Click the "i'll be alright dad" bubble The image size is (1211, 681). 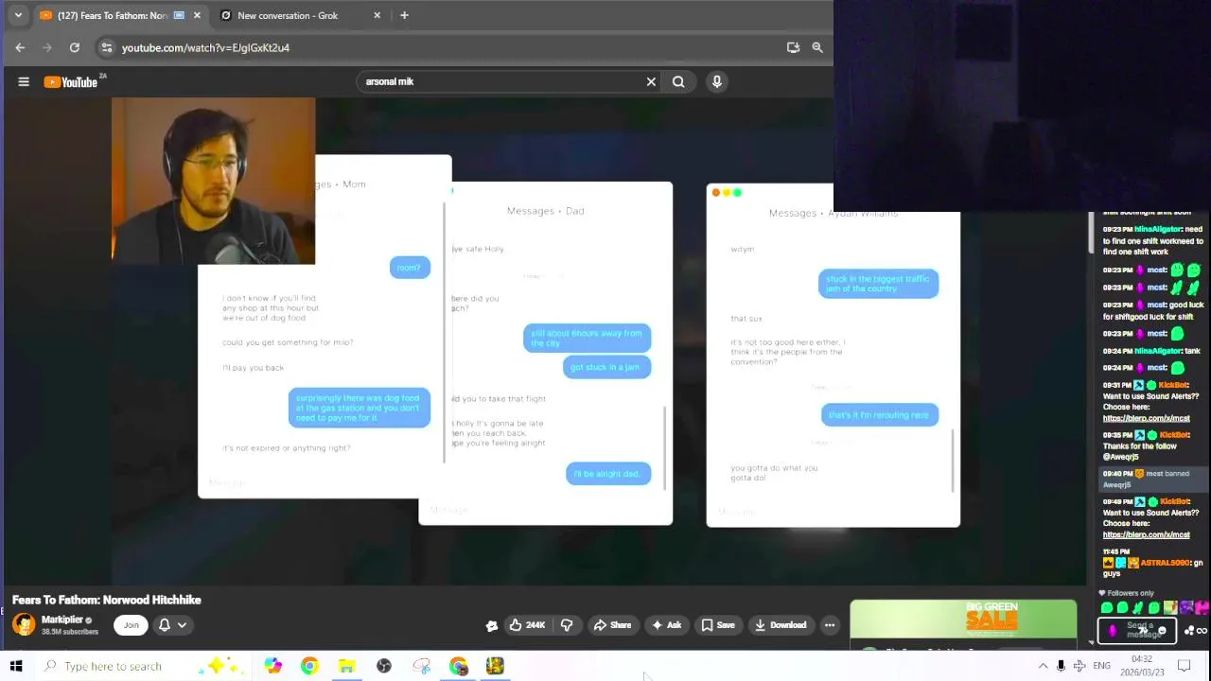pos(607,474)
